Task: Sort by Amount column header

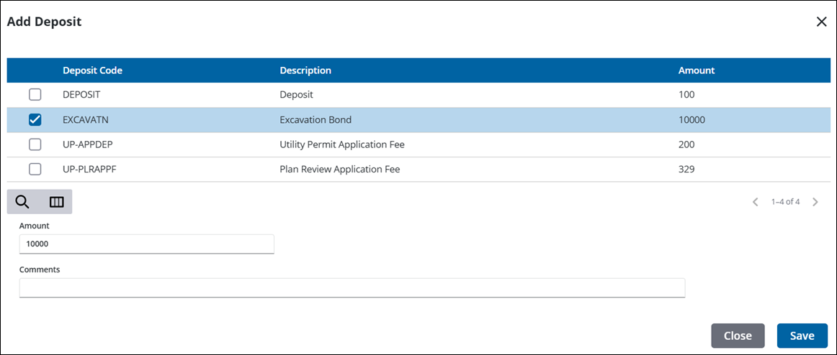Action: [696, 70]
